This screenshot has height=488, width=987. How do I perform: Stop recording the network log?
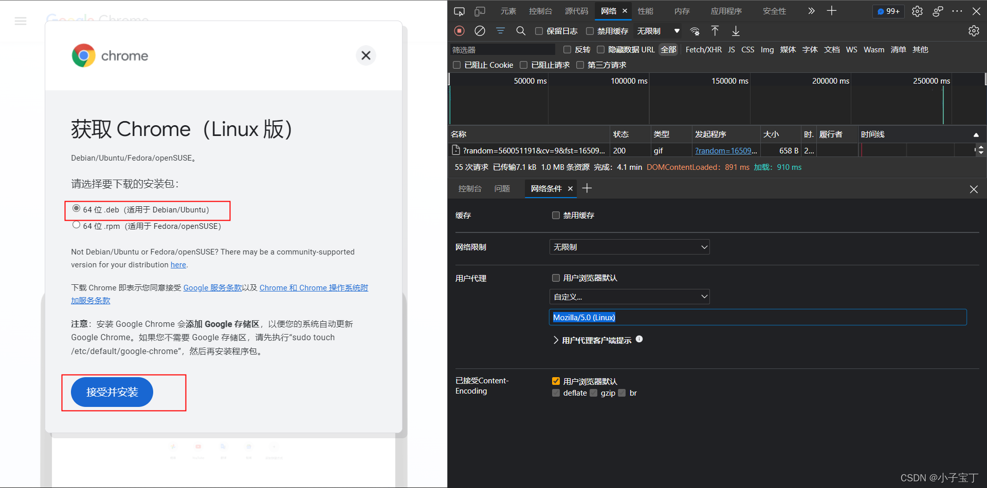tap(460, 31)
